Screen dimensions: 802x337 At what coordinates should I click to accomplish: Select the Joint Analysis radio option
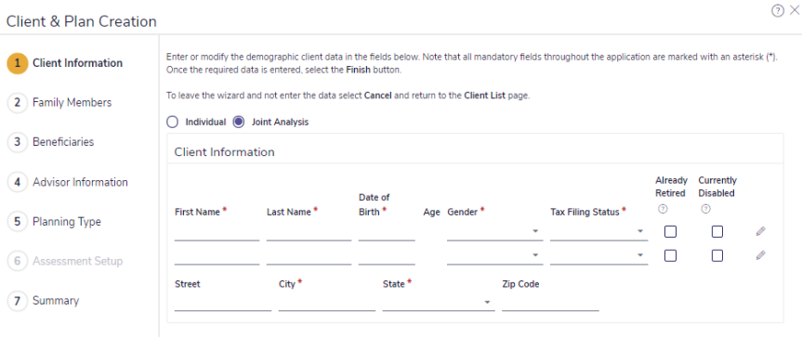click(x=238, y=123)
